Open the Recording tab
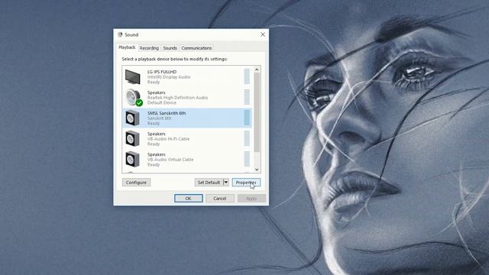Image resolution: width=489 pixels, height=275 pixels. (149, 48)
